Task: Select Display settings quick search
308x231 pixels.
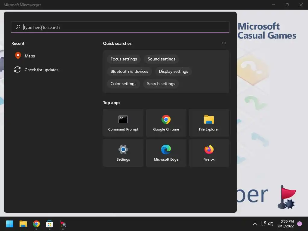Action: click(174, 72)
